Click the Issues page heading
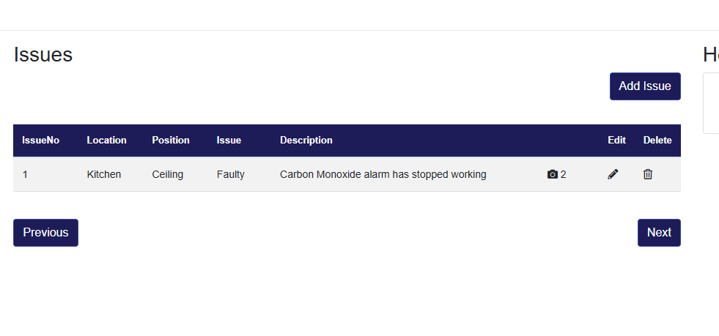719x336 pixels. 43,54
